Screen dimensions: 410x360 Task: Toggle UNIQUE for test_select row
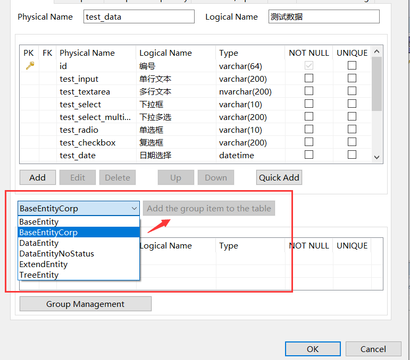pyautogui.click(x=352, y=104)
